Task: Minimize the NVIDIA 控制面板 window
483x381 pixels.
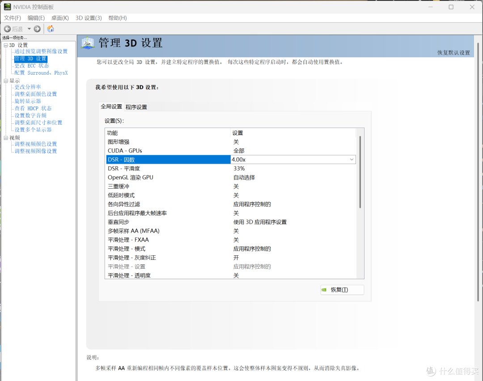Action: pos(430,7)
